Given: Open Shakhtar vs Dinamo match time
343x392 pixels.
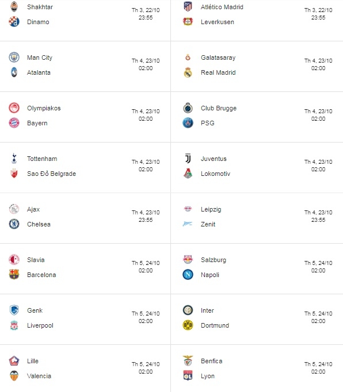Looking at the screenshot, I should [146, 14].
